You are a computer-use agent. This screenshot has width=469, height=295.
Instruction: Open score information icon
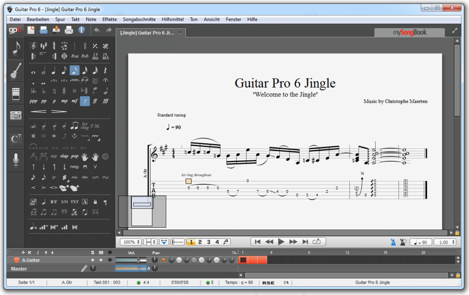(x=82, y=30)
